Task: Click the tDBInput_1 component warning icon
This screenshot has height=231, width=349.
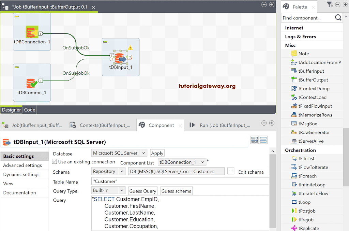Action: click(130, 48)
